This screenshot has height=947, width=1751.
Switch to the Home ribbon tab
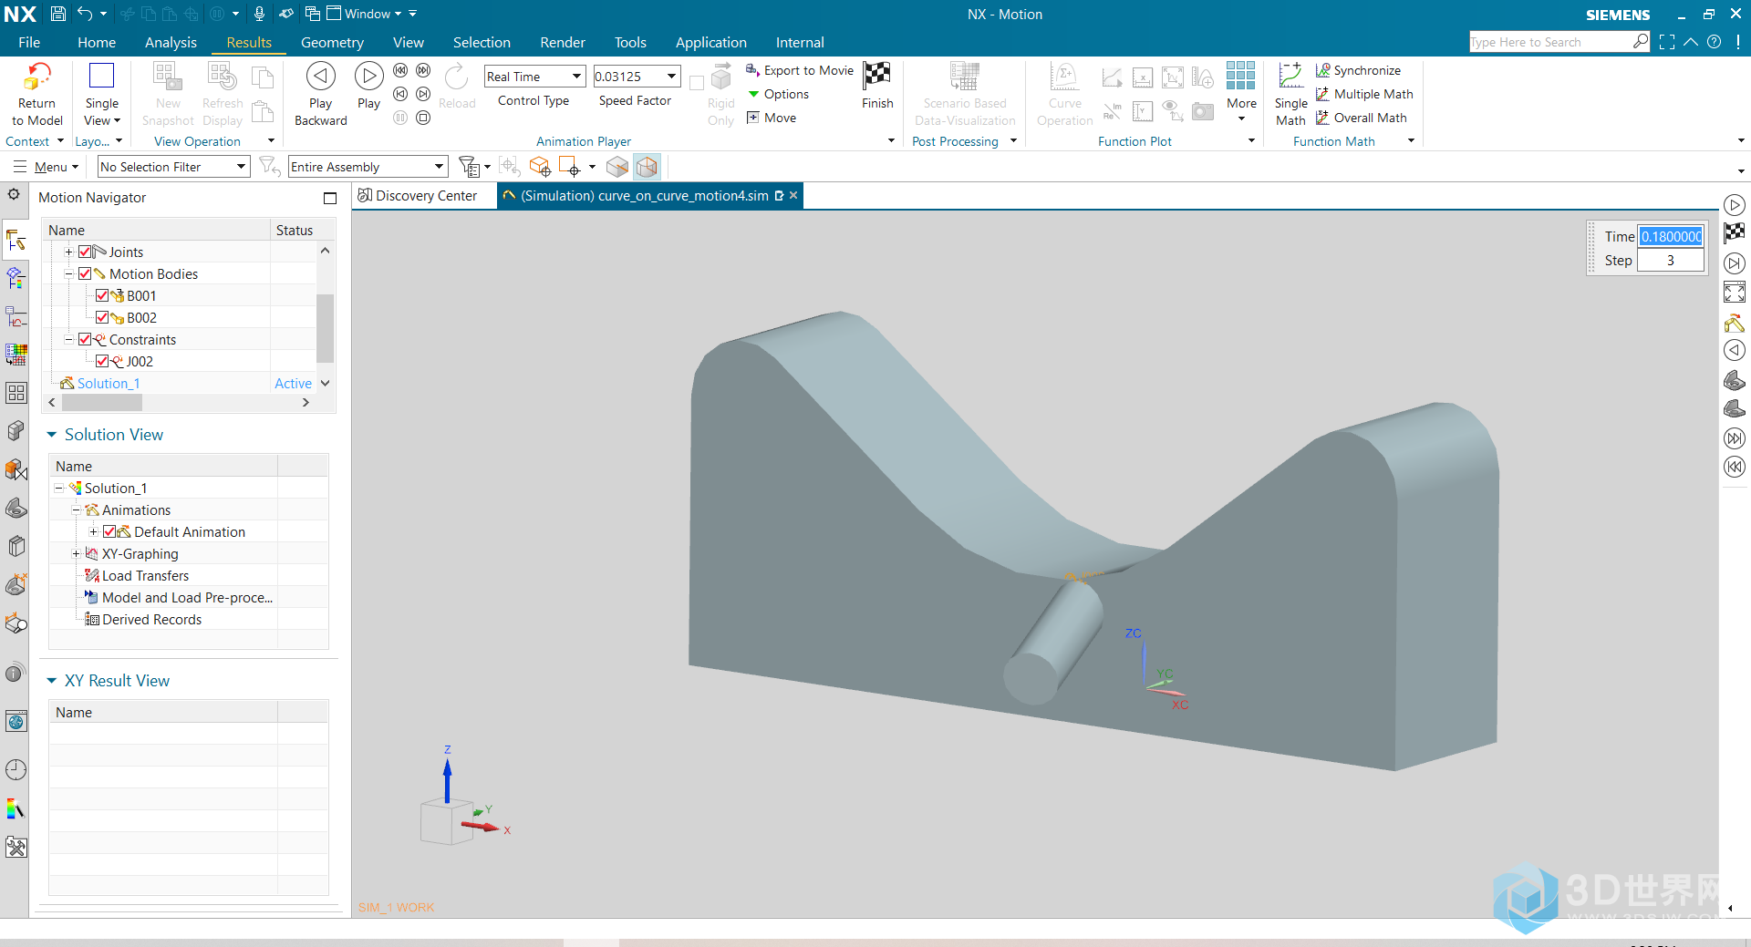[97, 42]
